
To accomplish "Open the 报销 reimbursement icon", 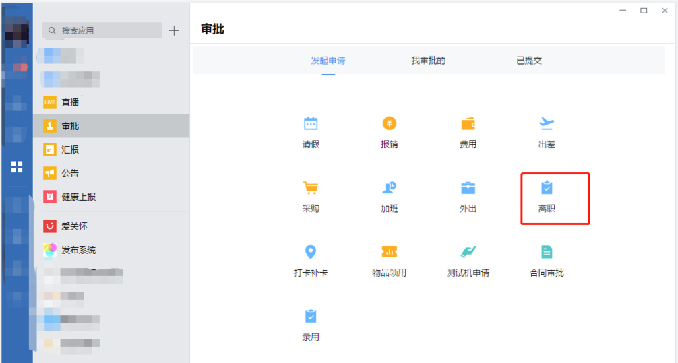I will [x=389, y=124].
